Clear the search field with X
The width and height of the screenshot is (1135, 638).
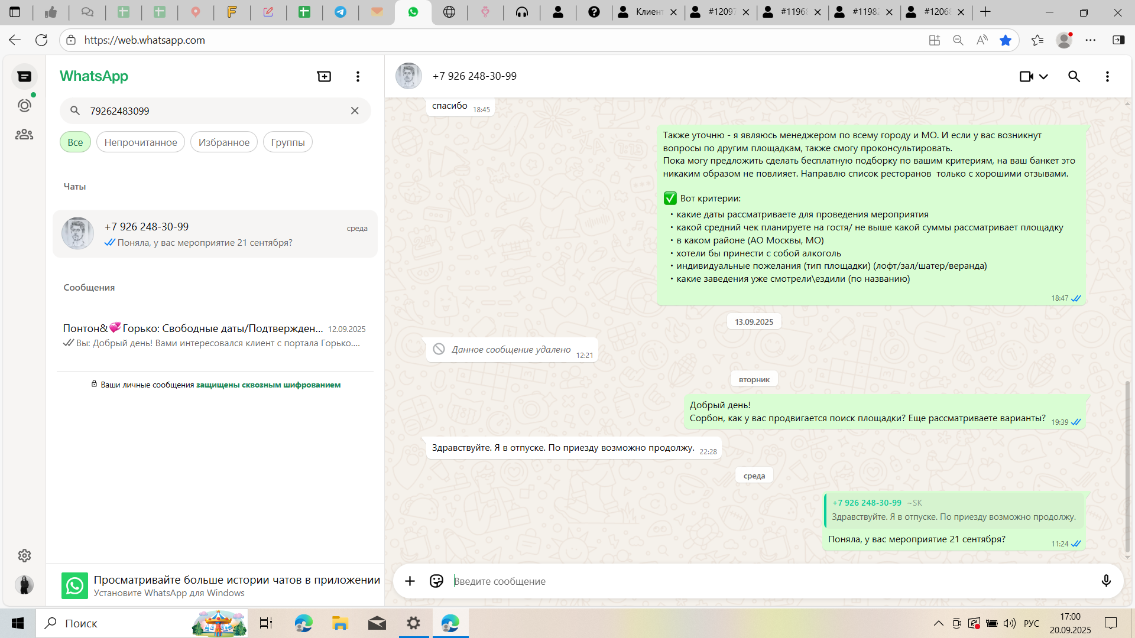coord(355,110)
